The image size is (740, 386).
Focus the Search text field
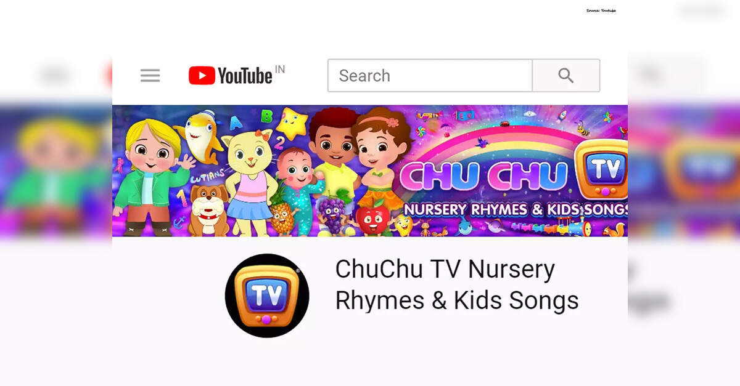[x=430, y=76]
